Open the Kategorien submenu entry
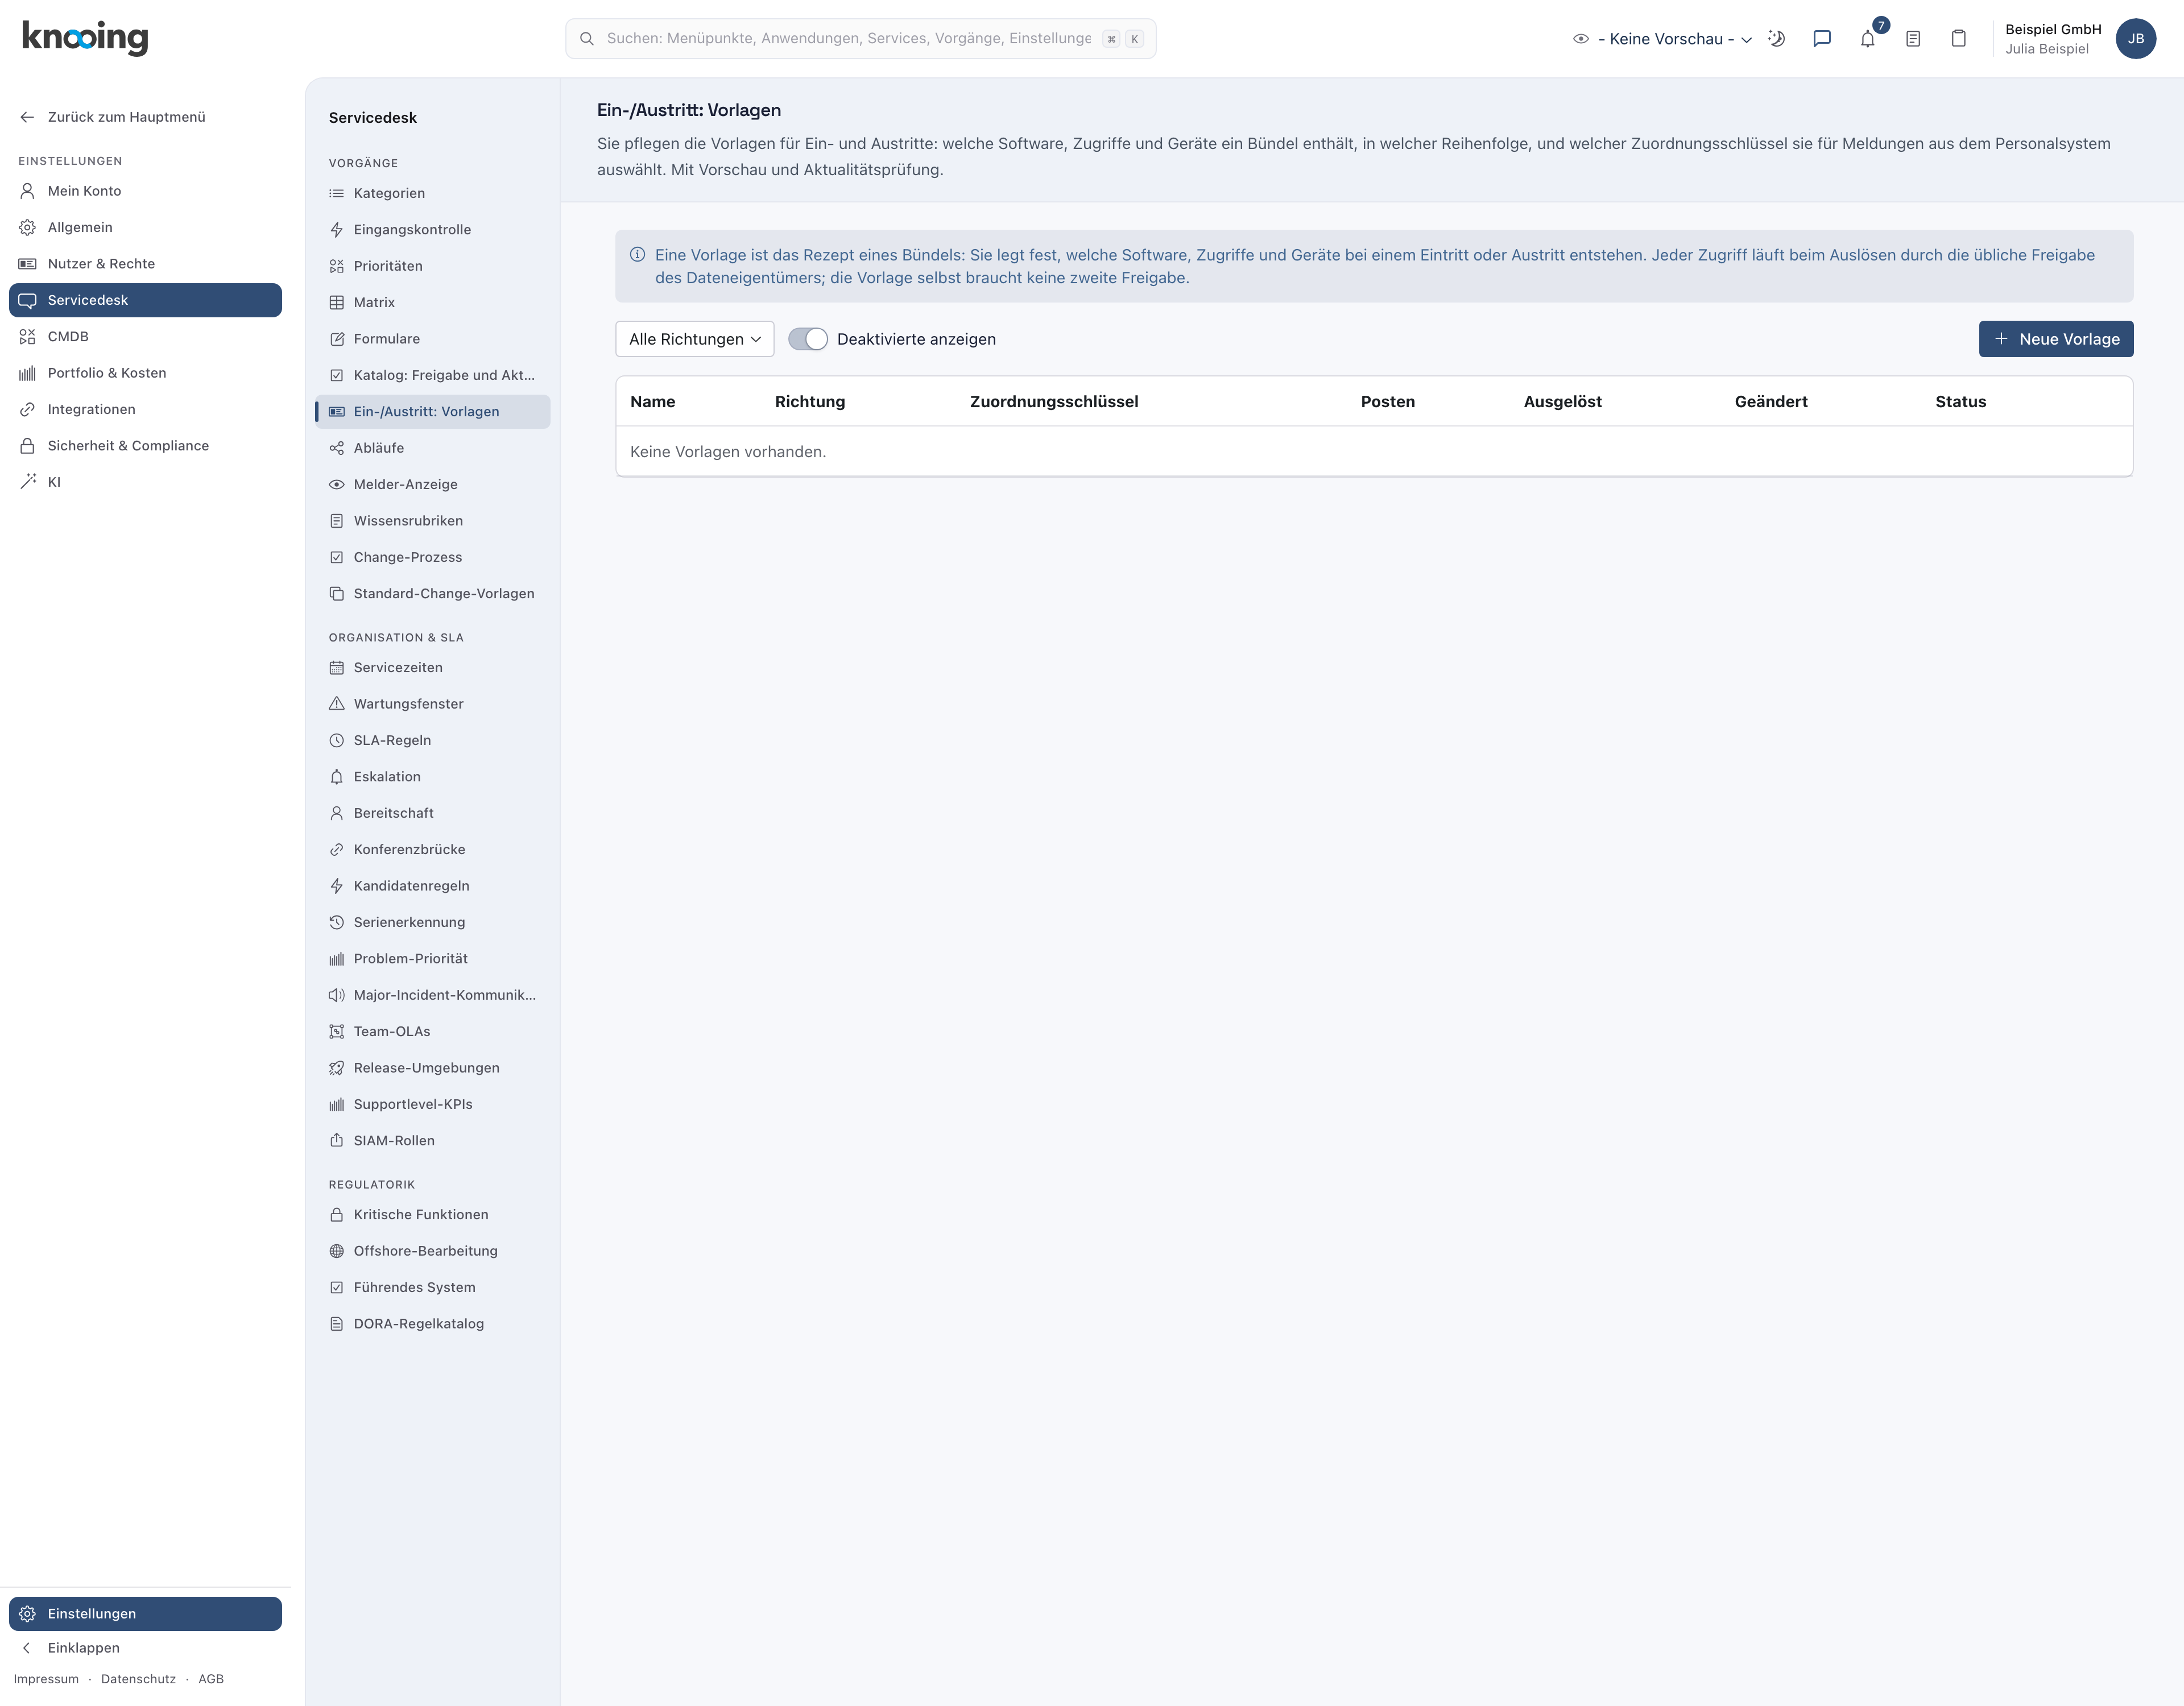Viewport: 2184px width, 1706px height. [x=432, y=193]
